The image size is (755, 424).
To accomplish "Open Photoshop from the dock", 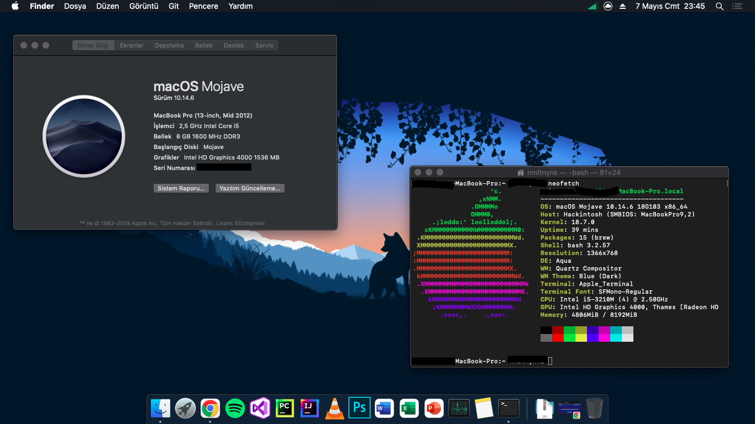I will (359, 409).
